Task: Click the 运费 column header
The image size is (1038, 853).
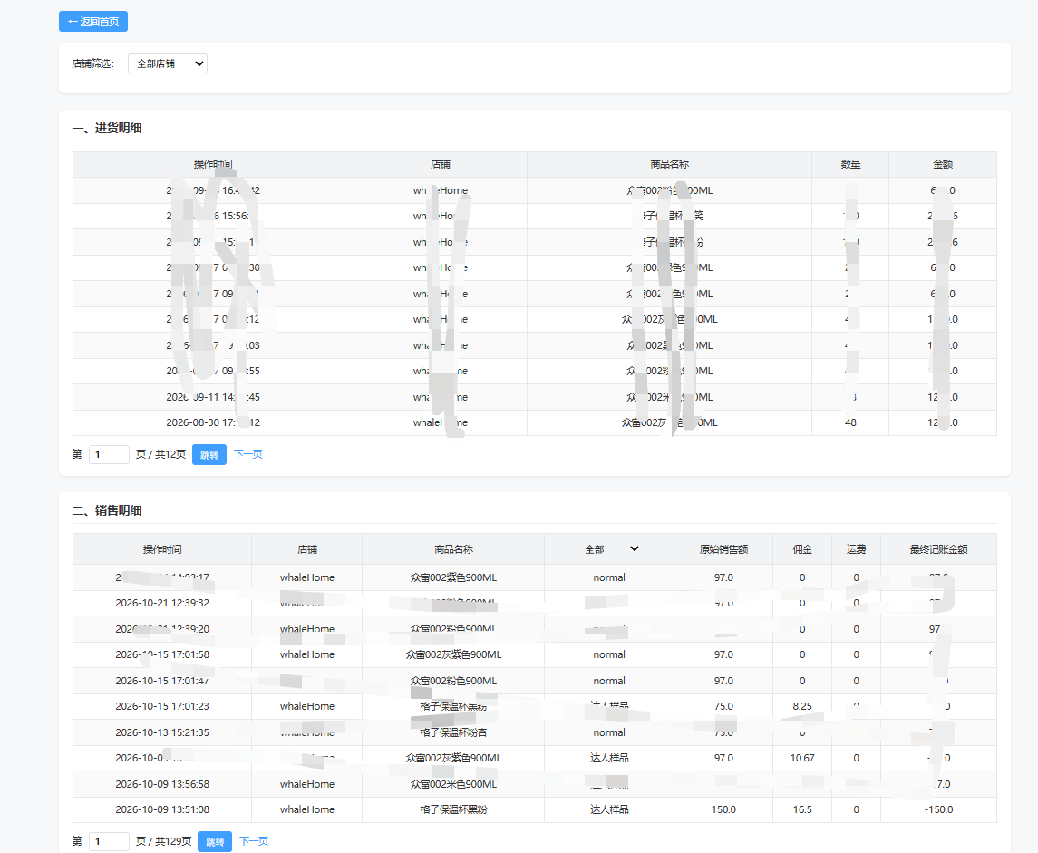Action: click(856, 549)
